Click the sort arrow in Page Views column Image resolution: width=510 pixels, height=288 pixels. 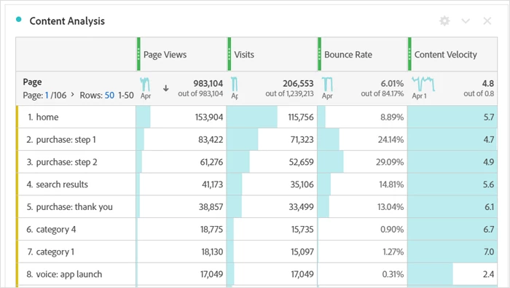coord(166,88)
